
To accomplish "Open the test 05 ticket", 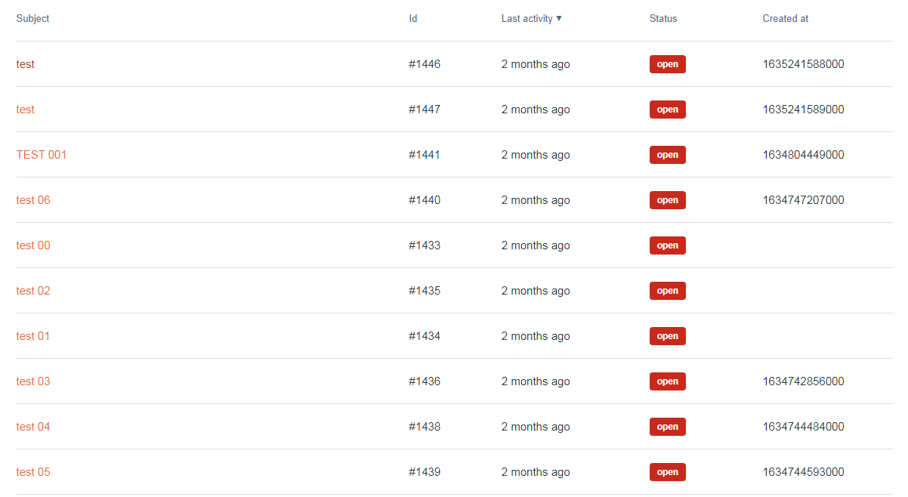I will pos(33,472).
